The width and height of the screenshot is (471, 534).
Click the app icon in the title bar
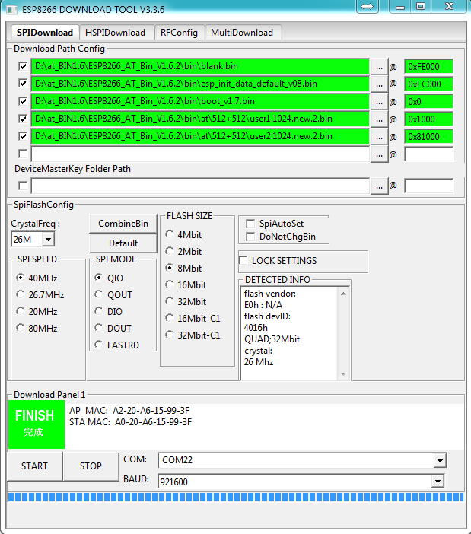coord(12,10)
